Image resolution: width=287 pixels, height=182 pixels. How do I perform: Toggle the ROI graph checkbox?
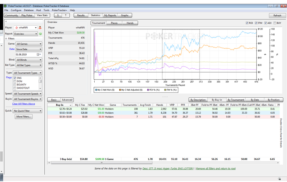point(247,23)
